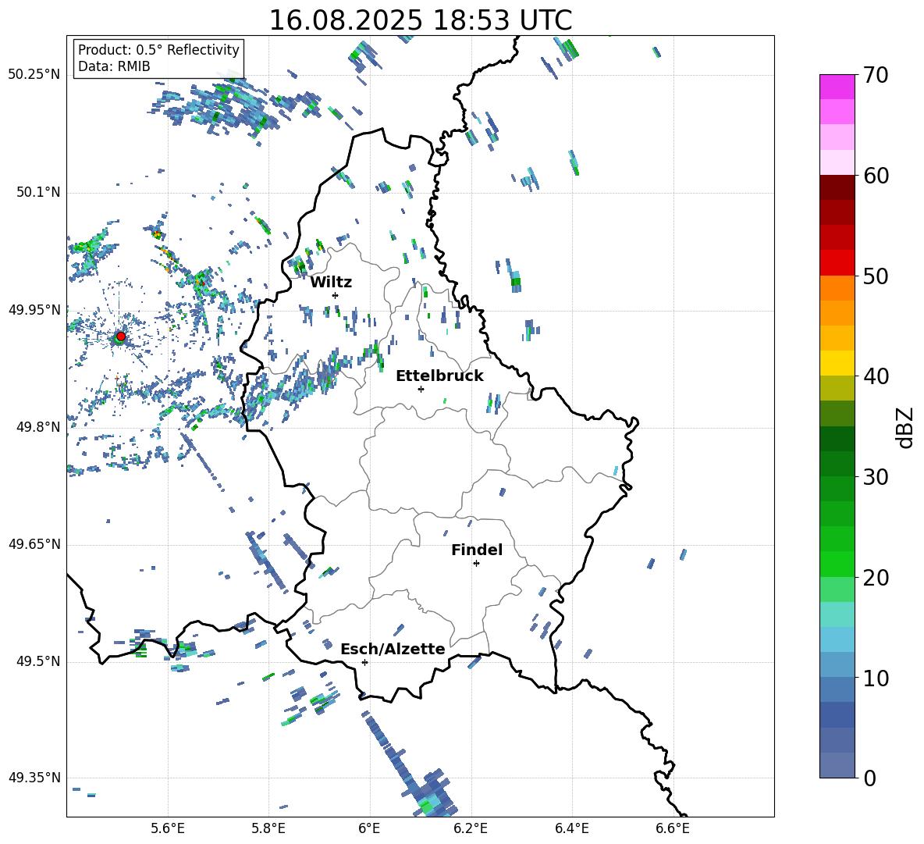Screen dimensions: 924x844
Task: Click the 70 value on colorbar
Action: pyautogui.click(x=876, y=76)
